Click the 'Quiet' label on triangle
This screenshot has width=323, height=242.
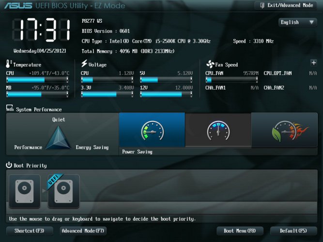pos(59,120)
